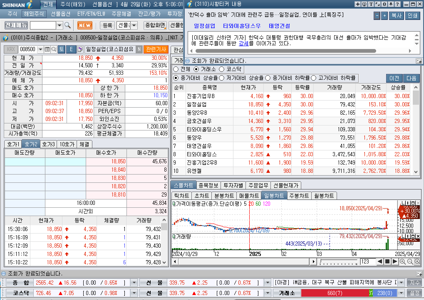424x300 pixels.
Task: Open dropdown next to second 선물 339.75 row
Action: pos(268,293)
